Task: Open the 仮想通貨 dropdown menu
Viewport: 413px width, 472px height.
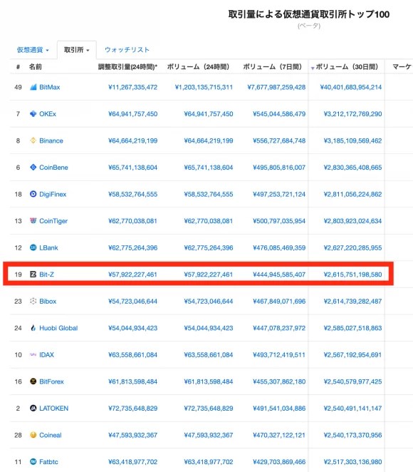Action: coord(33,50)
